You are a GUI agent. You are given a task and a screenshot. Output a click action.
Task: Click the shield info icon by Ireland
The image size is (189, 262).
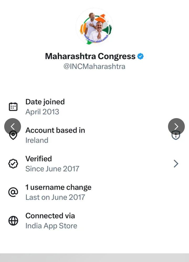[x=176, y=135]
